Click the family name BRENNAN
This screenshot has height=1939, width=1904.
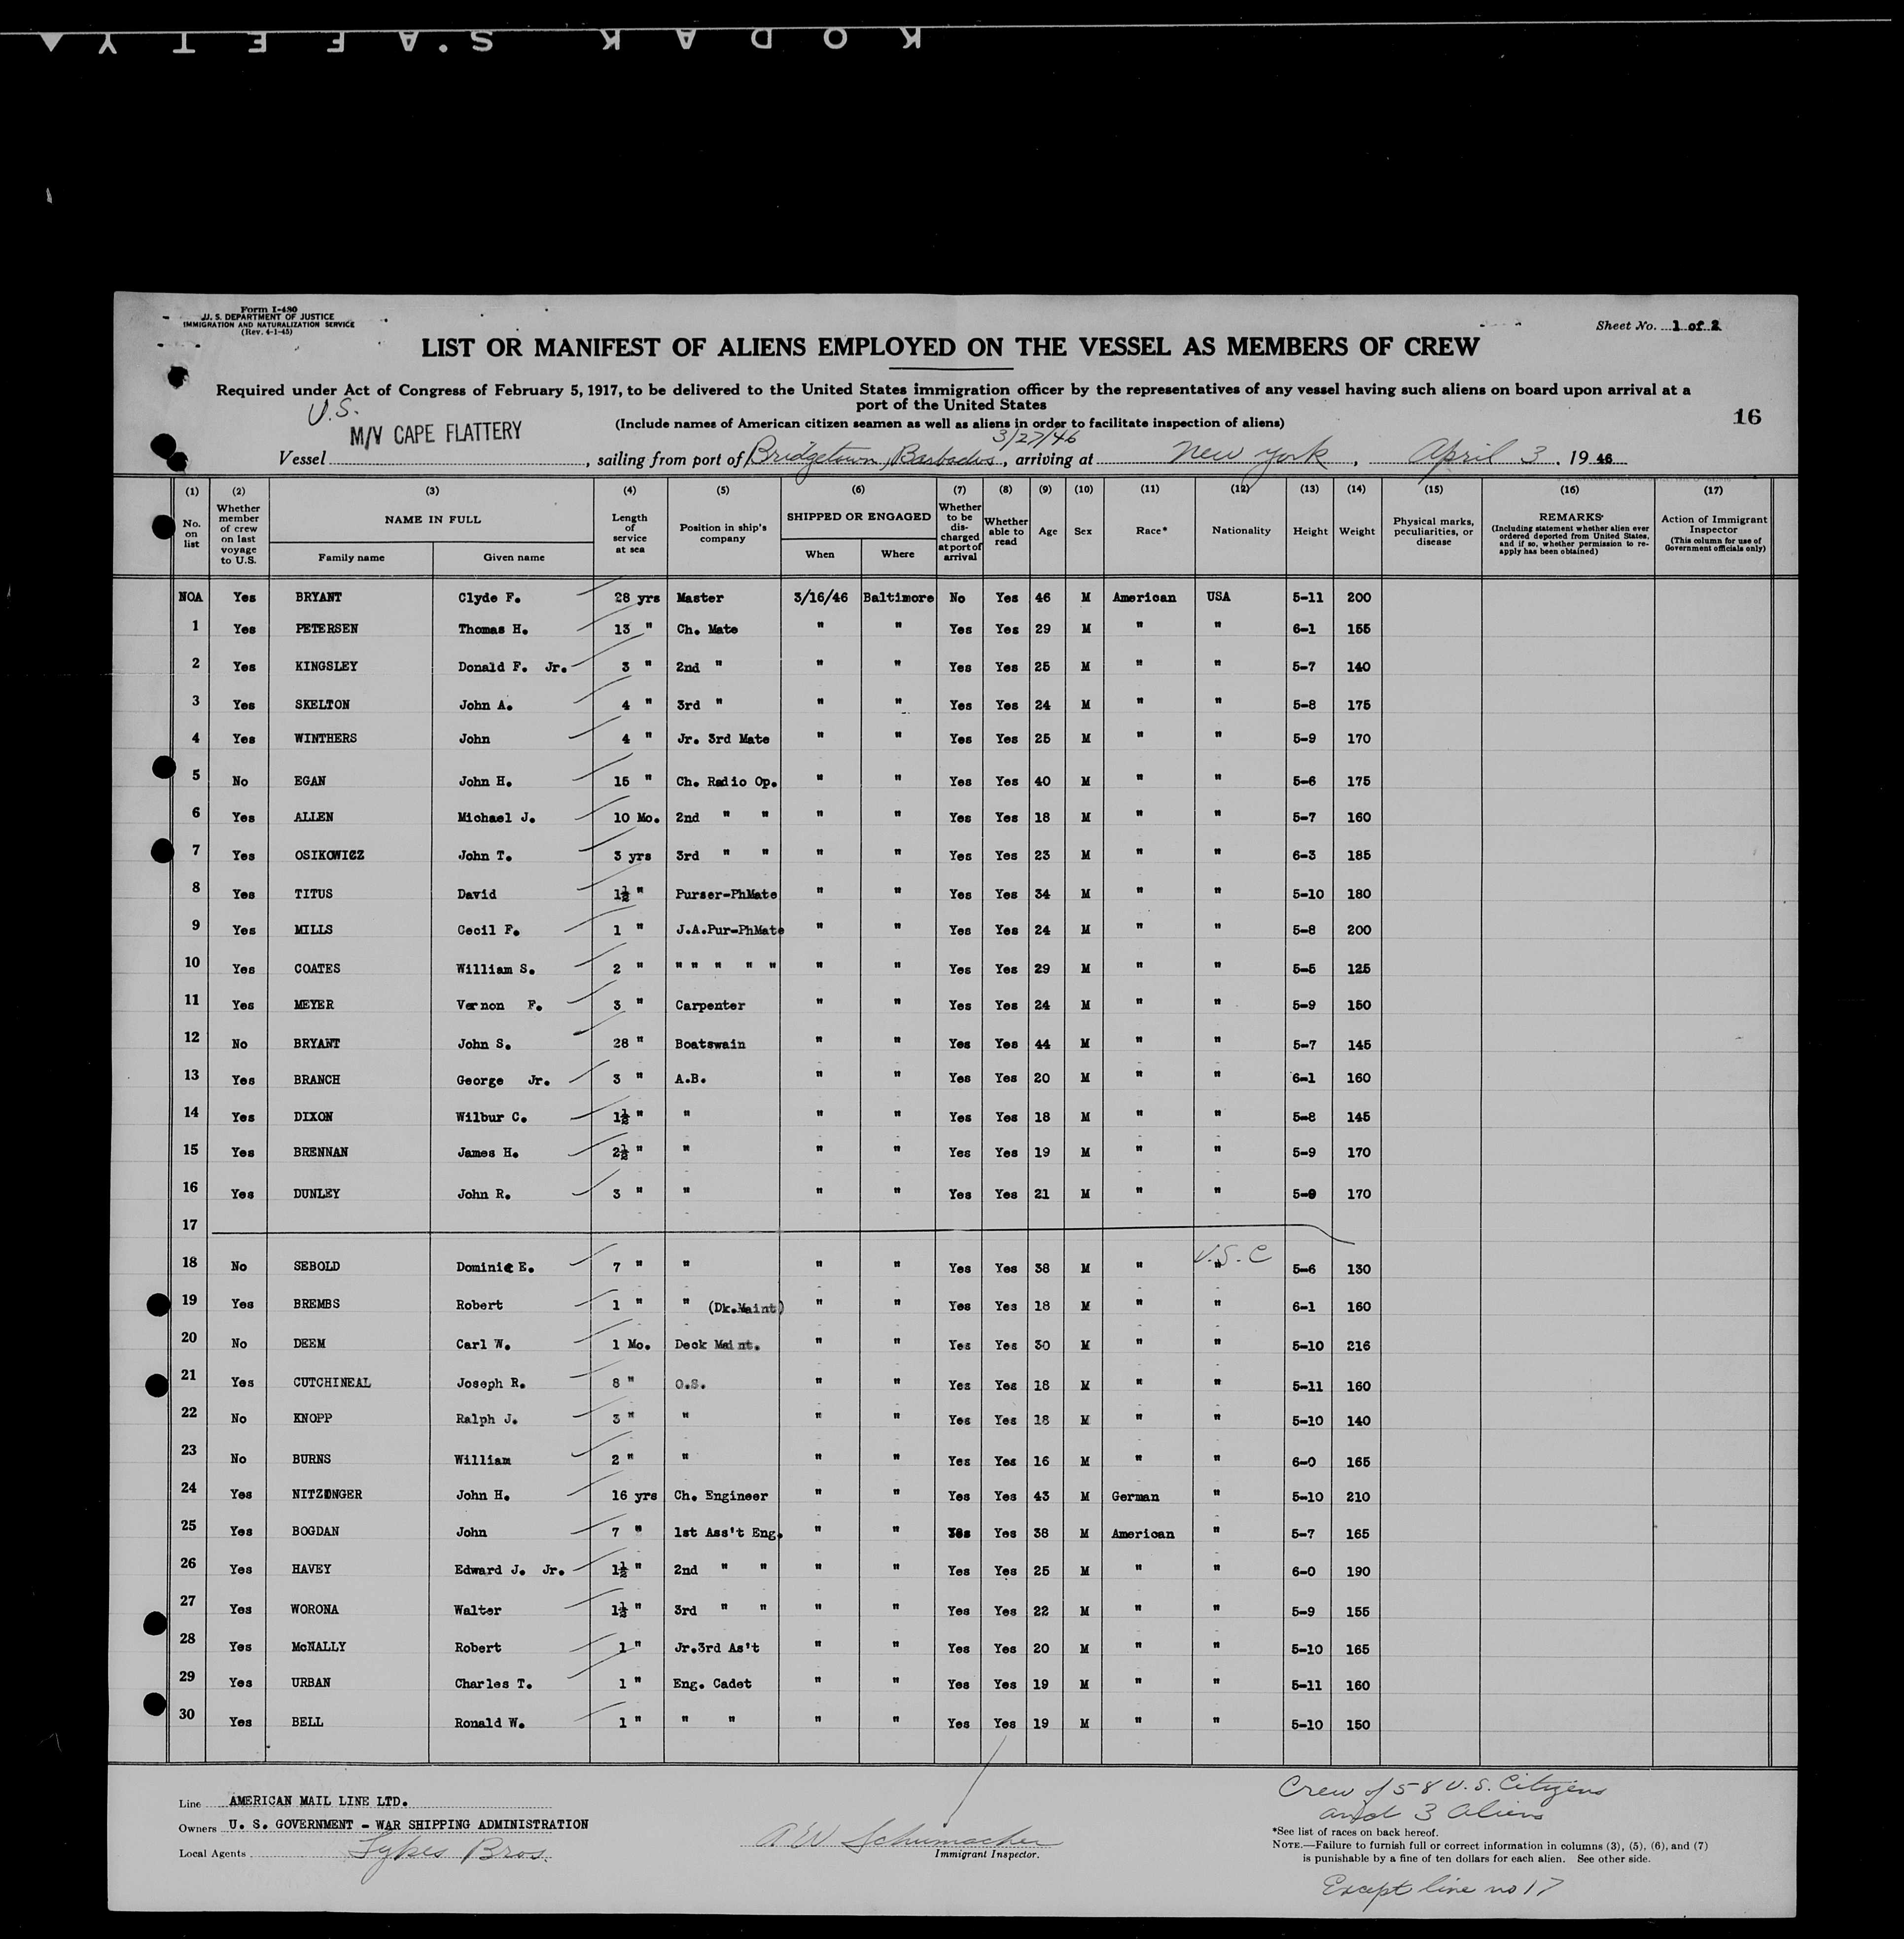pyautogui.click(x=321, y=1152)
